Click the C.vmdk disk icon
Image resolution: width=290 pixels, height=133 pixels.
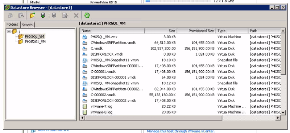tap(85, 49)
